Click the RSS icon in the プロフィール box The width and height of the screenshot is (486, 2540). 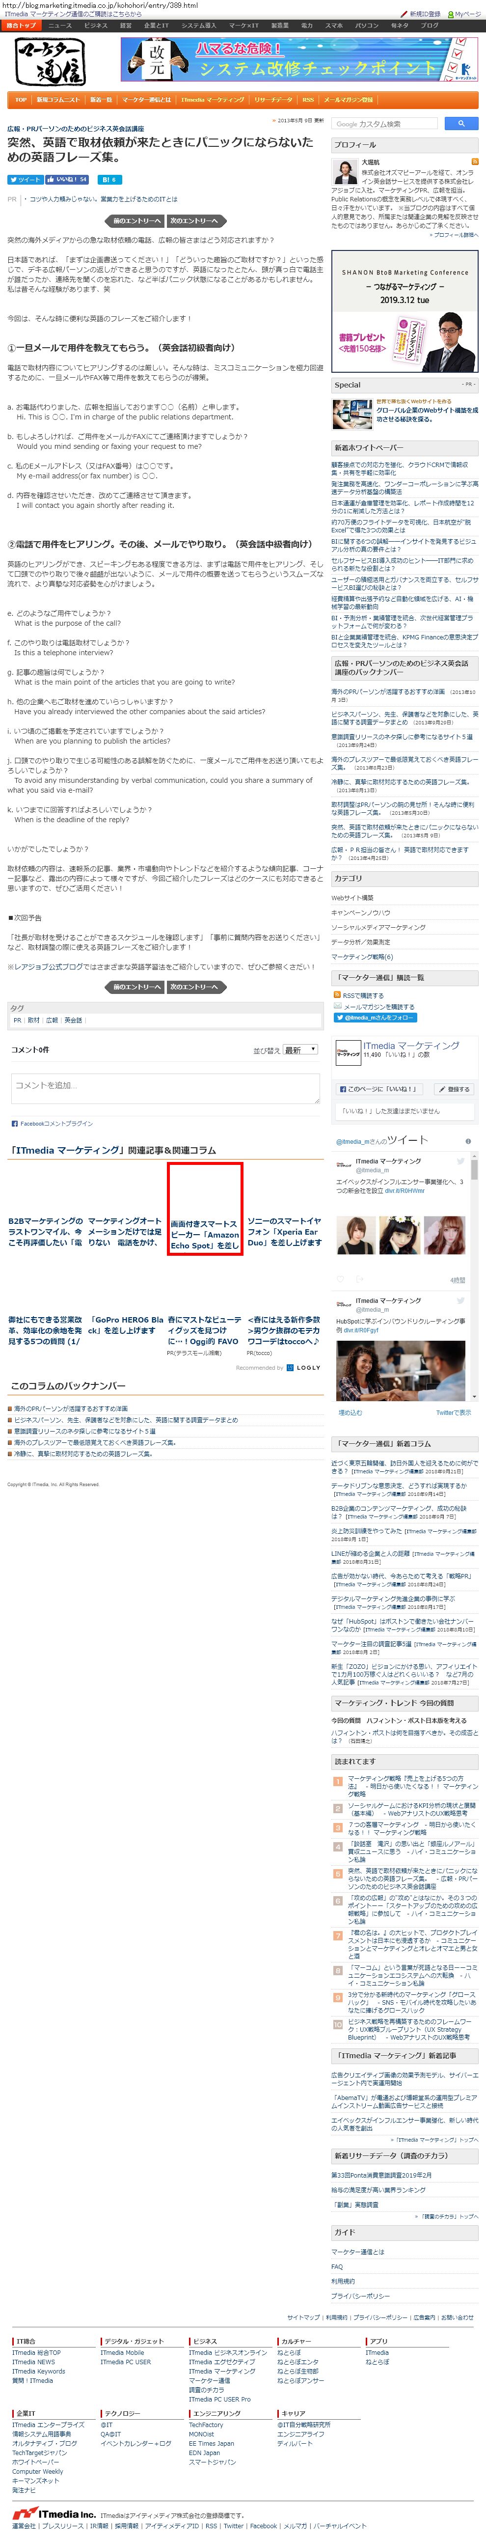pos(474,161)
